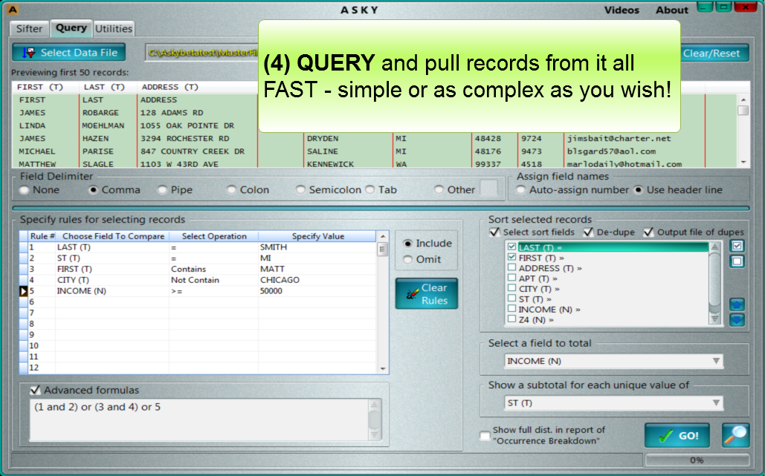Viewport: 765px width, 476px height.
Task: Click the current row marker on rule 5
Action: click(23, 291)
